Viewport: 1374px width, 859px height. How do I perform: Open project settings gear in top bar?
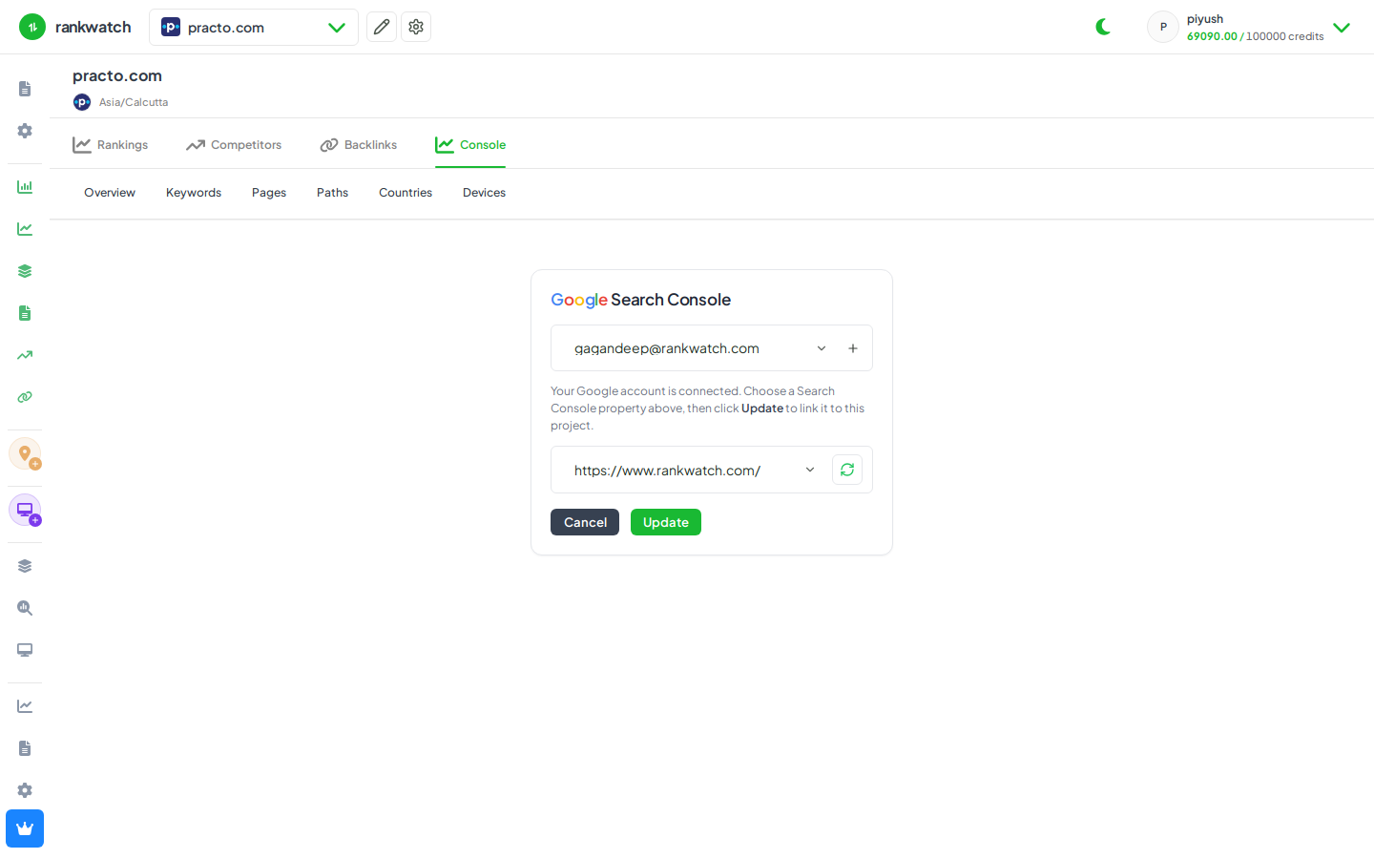416,27
